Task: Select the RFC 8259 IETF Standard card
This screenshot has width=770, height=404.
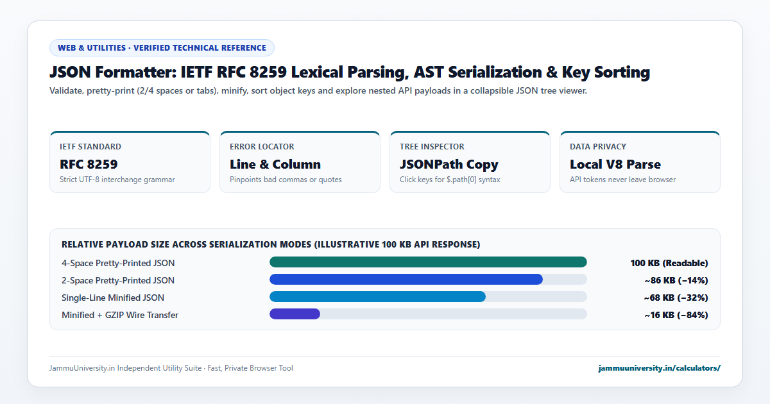Action: [x=130, y=162]
